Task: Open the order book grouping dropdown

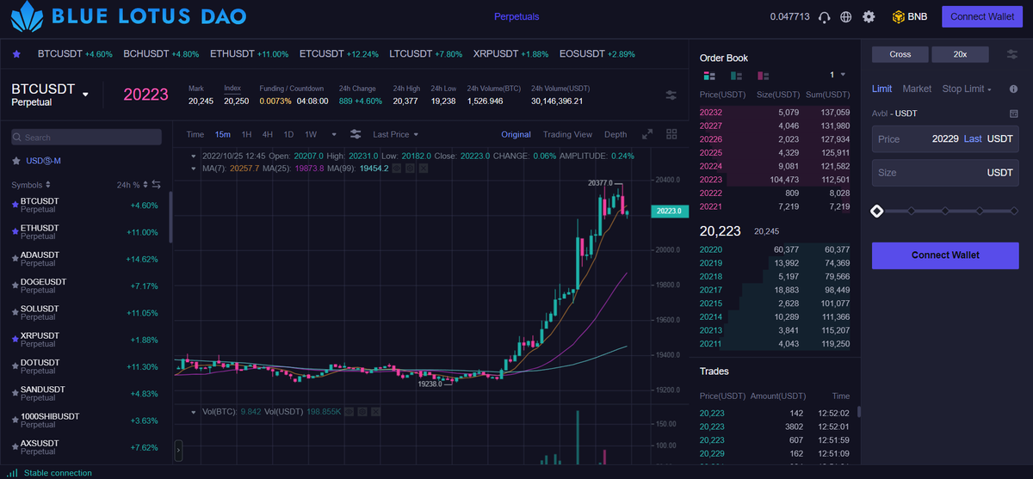Action: [x=838, y=75]
